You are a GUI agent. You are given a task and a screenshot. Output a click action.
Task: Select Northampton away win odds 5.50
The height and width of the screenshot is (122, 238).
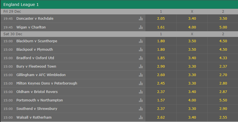(223, 100)
